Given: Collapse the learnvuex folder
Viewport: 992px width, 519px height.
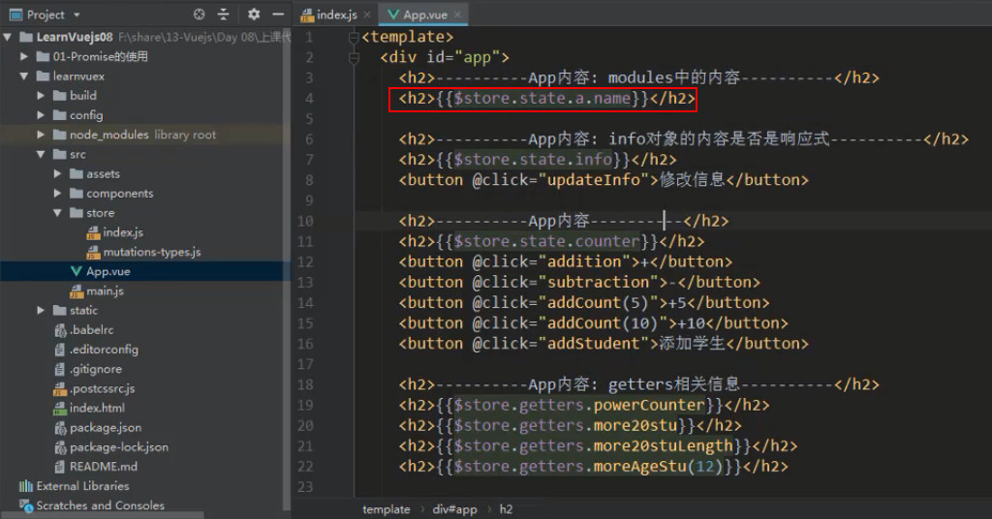Looking at the screenshot, I should coord(24,76).
